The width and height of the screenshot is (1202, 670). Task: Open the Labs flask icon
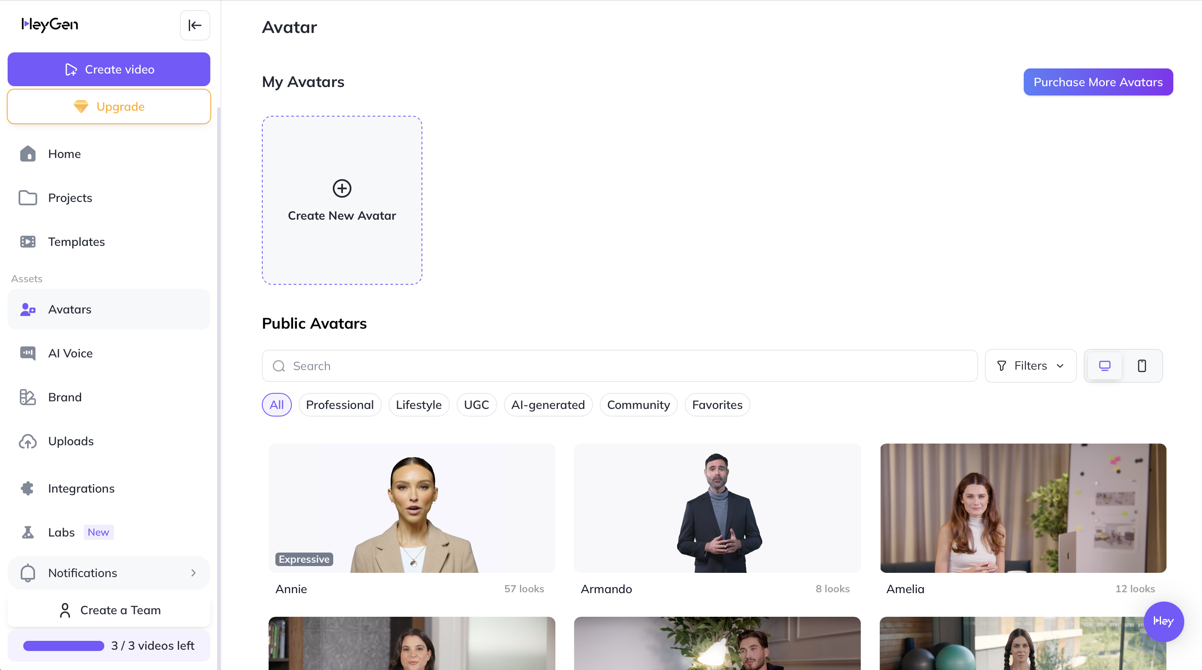[x=28, y=532]
